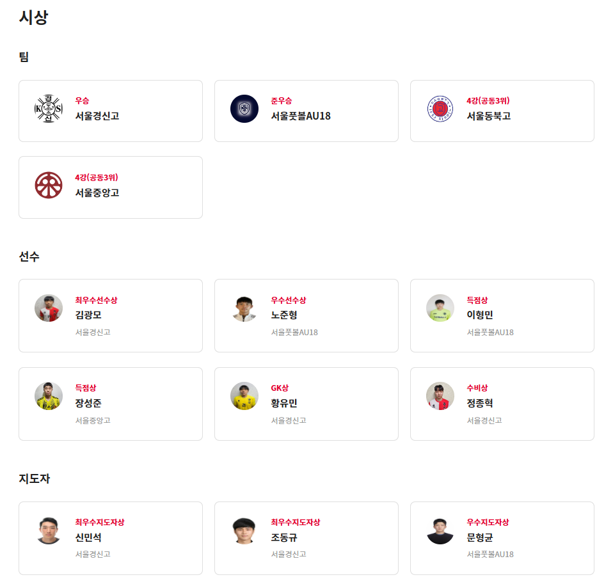This screenshot has width=613, height=584.
Task: Click the 서울경신고 team emblem
Action: coord(49,109)
